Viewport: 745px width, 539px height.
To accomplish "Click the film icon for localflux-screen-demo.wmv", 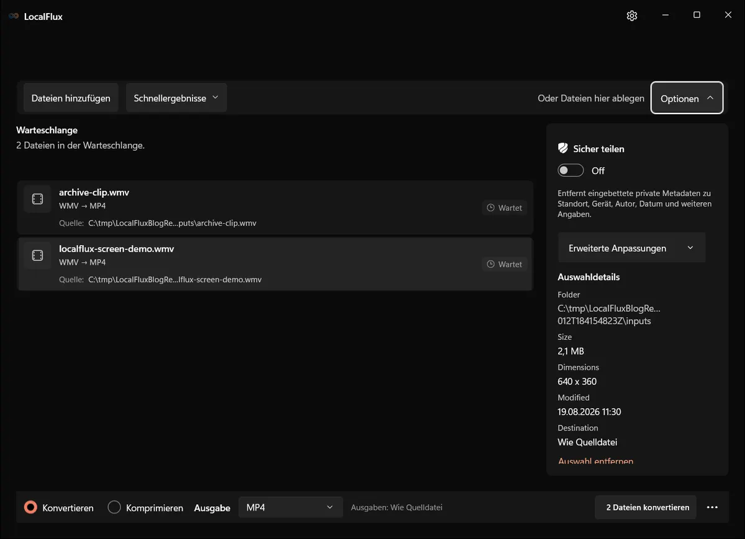I will [37, 256].
